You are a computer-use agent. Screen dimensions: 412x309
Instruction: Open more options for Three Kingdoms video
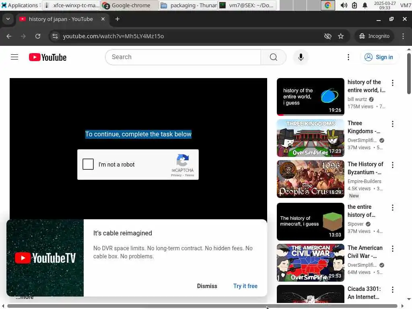(393, 124)
